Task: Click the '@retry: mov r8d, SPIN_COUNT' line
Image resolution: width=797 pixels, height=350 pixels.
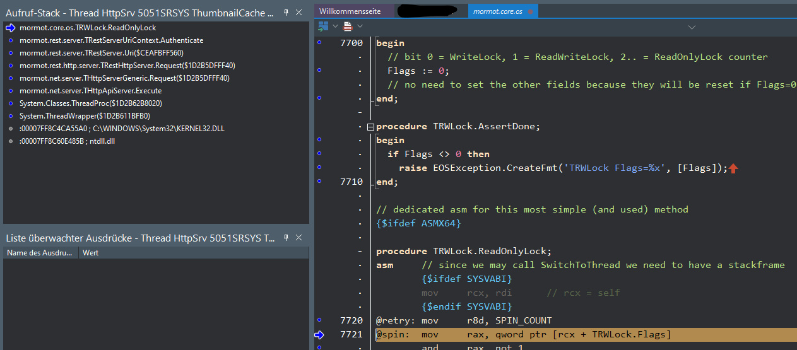Action: pos(464,320)
